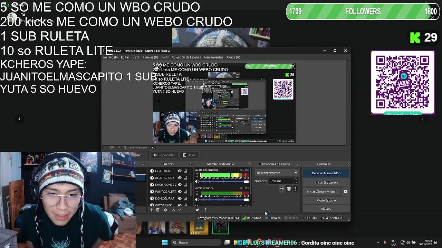Decrease the transition Duración with the down arrow
The height and width of the screenshot is (248, 442).
pyautogui.click(x=295, y=183)
